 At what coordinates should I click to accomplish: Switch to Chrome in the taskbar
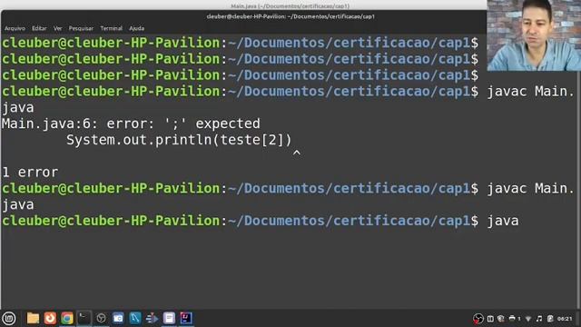pos(67,318)
